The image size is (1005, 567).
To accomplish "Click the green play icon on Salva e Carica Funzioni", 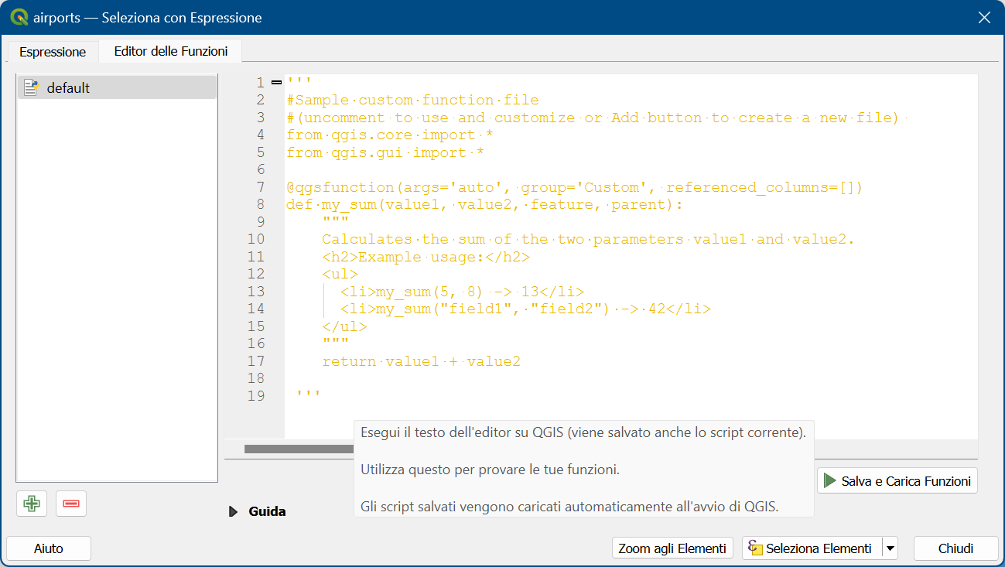I will [x=830, y=481].
